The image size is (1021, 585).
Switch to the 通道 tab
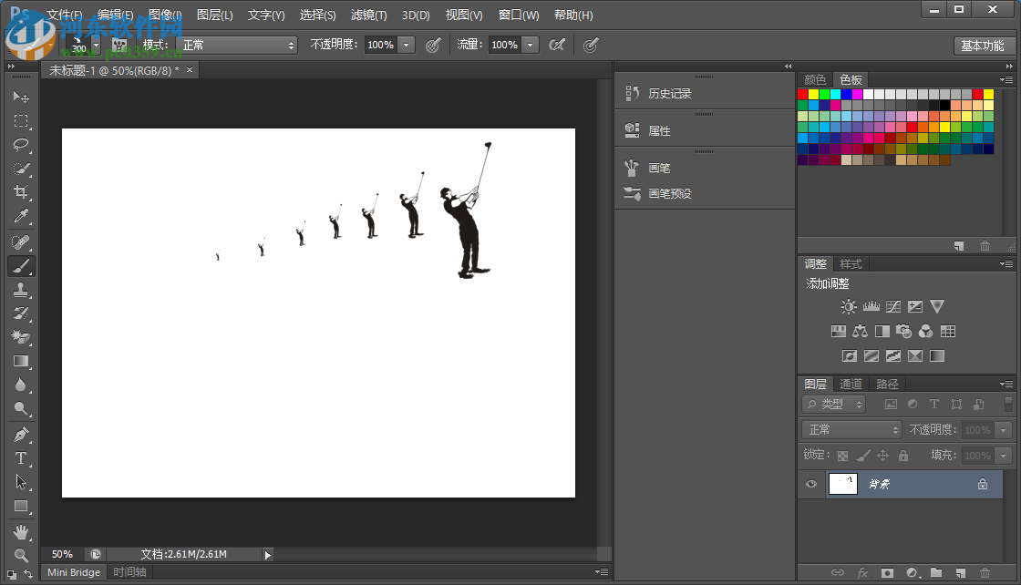click(851, 384)
